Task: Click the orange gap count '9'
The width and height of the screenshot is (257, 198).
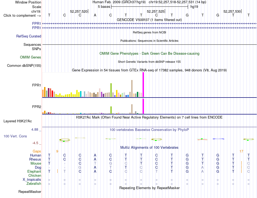Action: 57,151
